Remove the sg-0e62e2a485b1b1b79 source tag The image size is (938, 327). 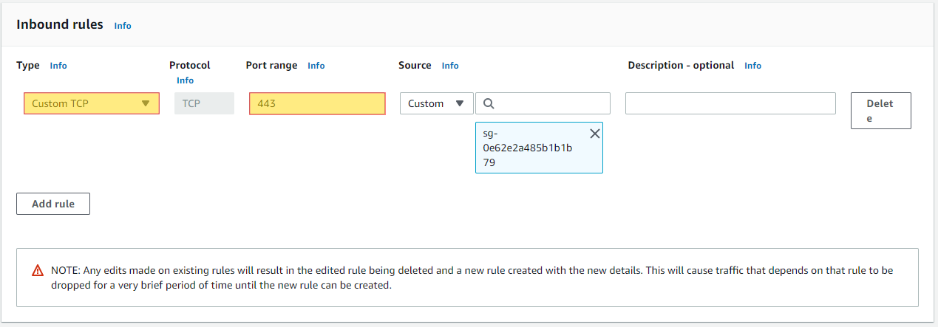point(594,134)
